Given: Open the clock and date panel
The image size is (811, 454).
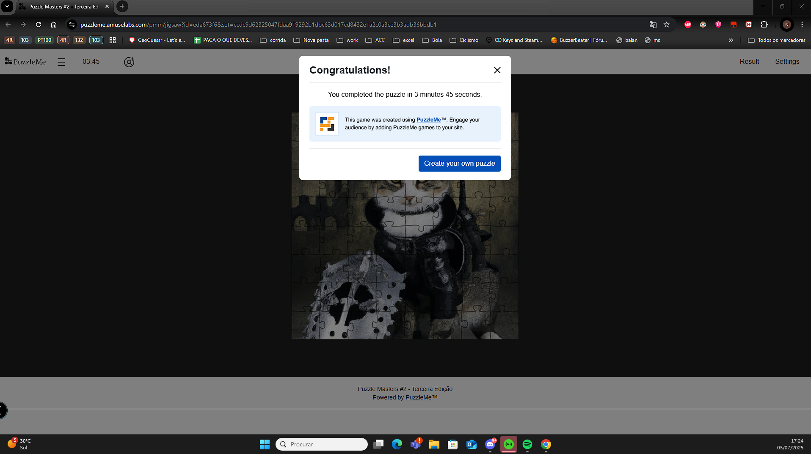Looking at the screenshot, I should coord(790,444).
